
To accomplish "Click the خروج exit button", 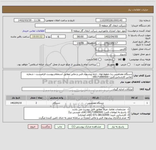I will pyautogui.click(x=33, y=127).
